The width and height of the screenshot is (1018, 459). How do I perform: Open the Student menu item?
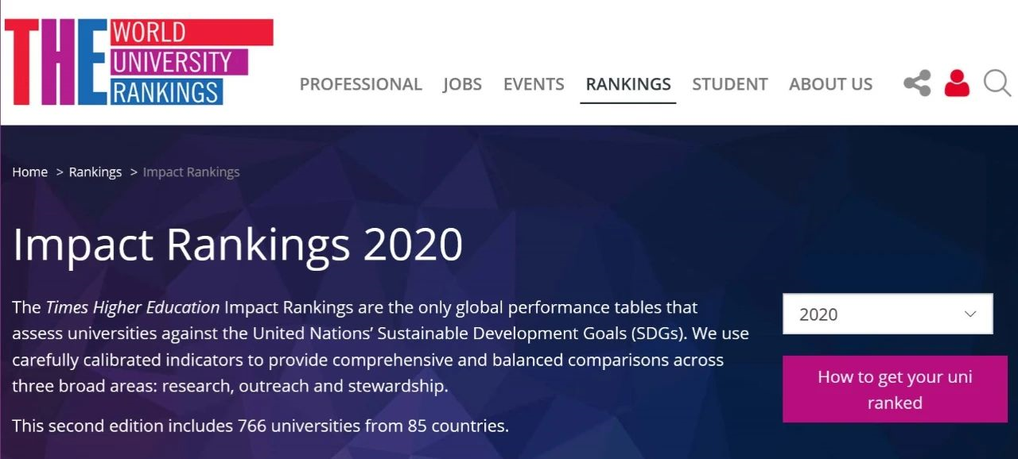pos(729,84)
